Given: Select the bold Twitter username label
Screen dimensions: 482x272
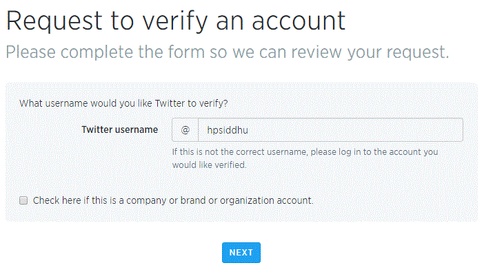Looking at the screenshot, I should point(119,129).
